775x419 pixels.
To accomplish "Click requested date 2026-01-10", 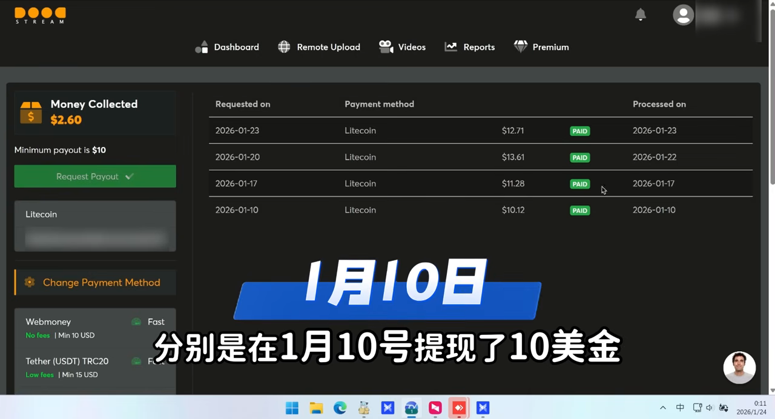I will (x=237, y=210).
